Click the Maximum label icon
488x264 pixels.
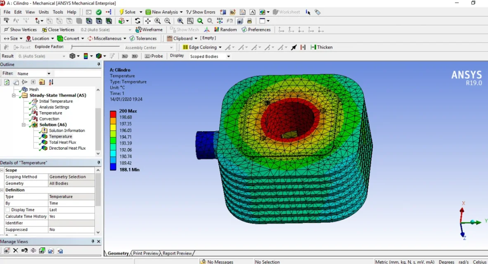pyautogui.click(x=125, y=56)
